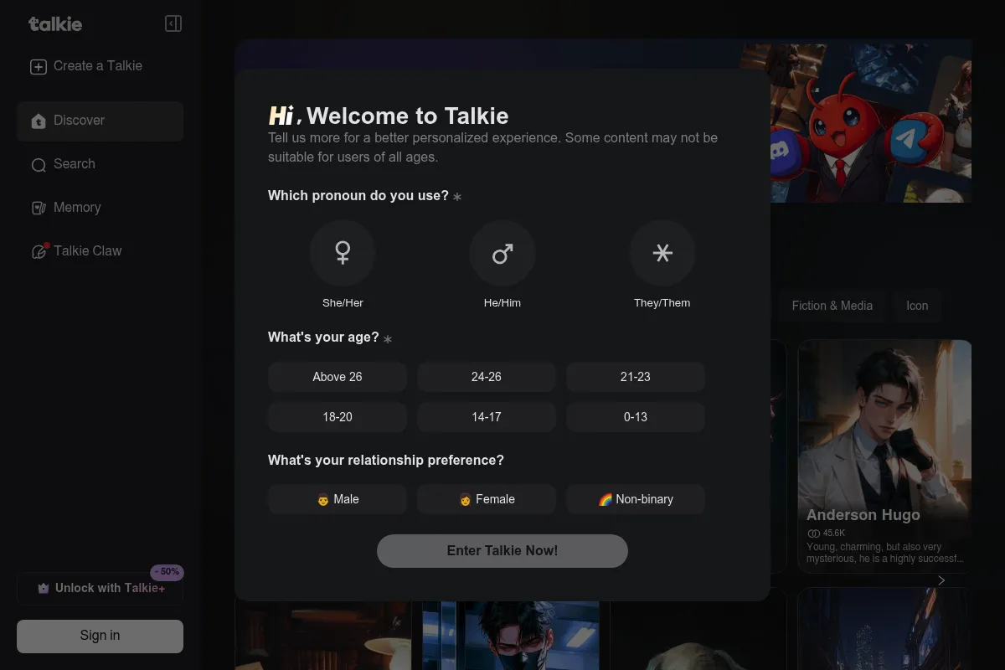1005x670 pixels.
Task: Choose age range 21-23
Action: click(636, 377)
